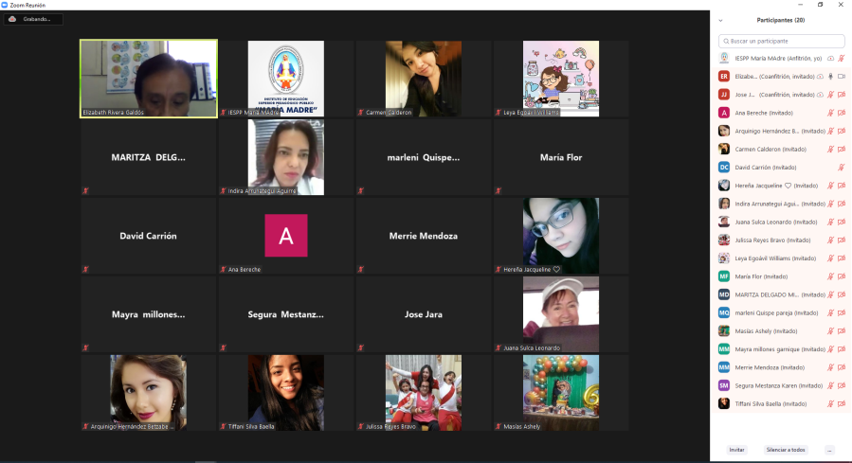Click the Buscar un participante search field
The height and width of the screenshot is (463, 852).
782,41
